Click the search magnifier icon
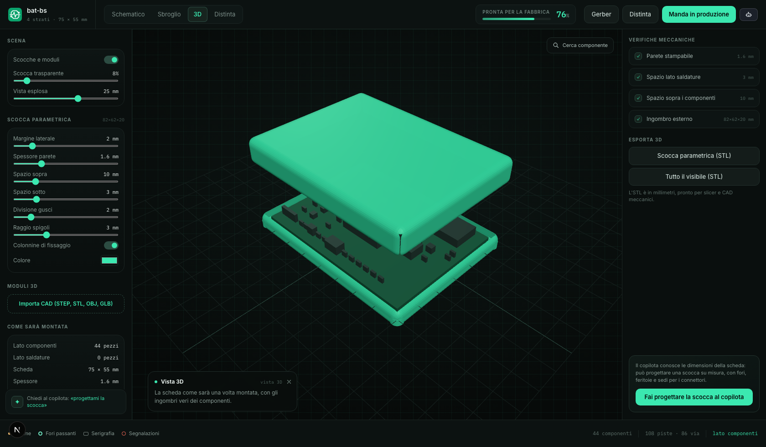766x447 pixels. click(556, 45)
